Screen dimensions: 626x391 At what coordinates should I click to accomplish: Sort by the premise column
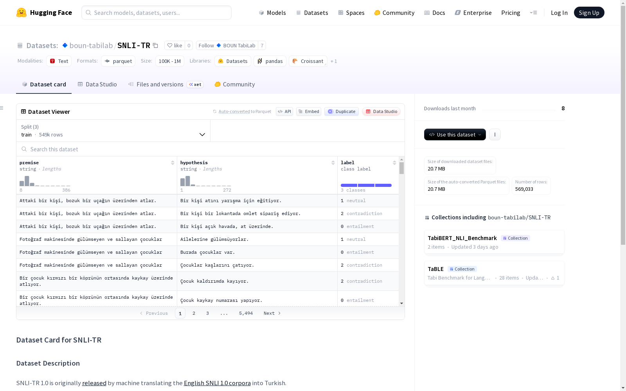173,163
